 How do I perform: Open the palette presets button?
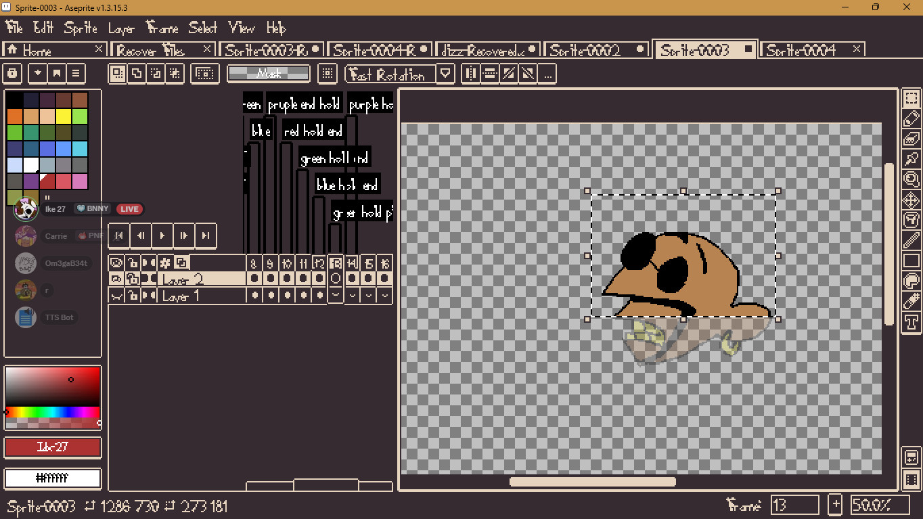(57, 73)
